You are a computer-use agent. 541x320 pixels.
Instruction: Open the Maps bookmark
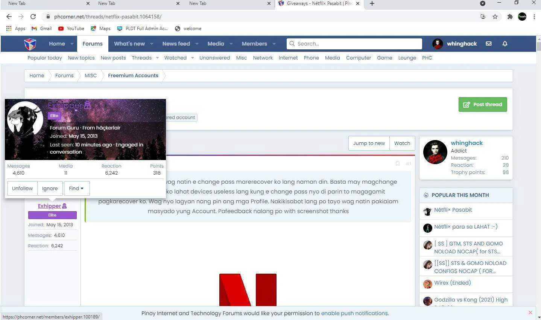[x=100, y=29]
